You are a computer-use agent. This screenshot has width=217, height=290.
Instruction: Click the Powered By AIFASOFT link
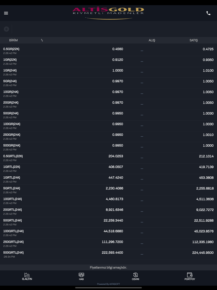[108, 284]
